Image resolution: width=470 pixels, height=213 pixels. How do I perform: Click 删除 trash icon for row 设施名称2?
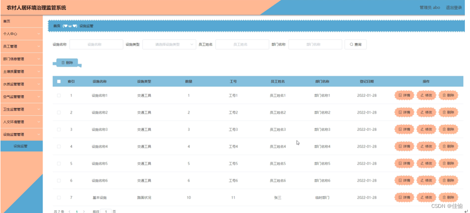(x=444, y=113)
